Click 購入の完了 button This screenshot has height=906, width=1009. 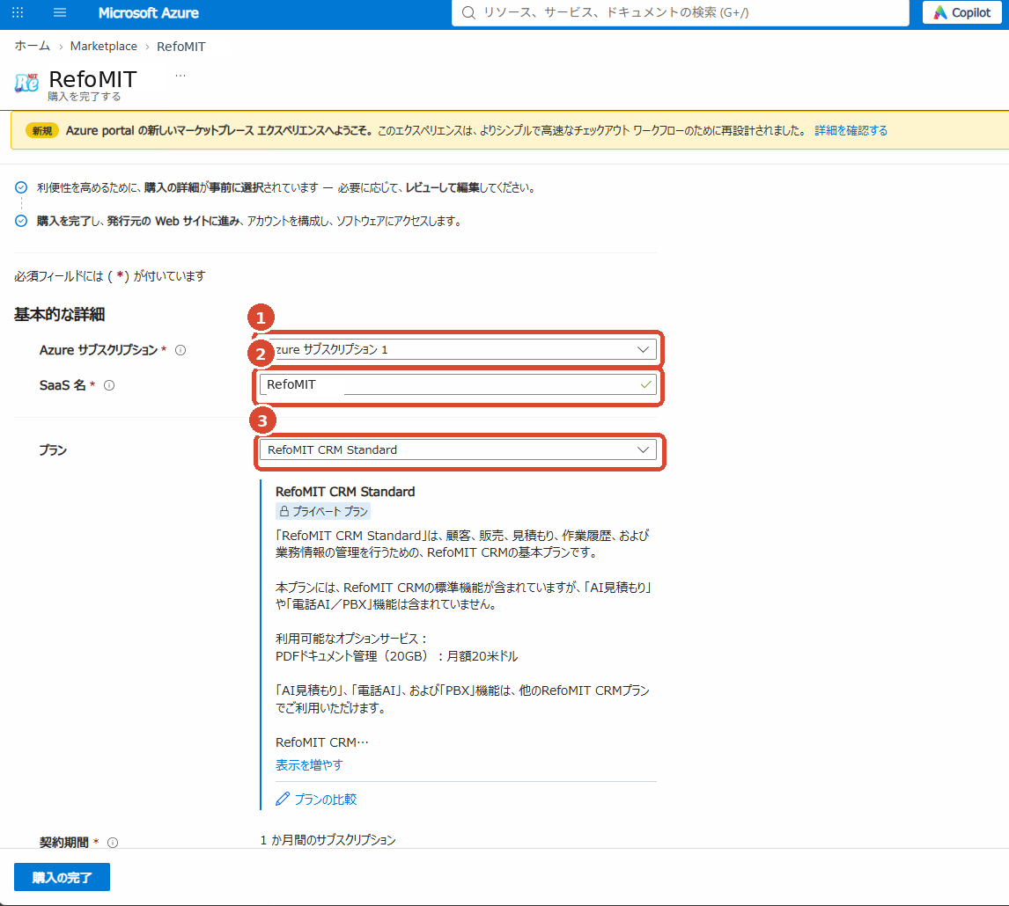click(x=62, y=877)
